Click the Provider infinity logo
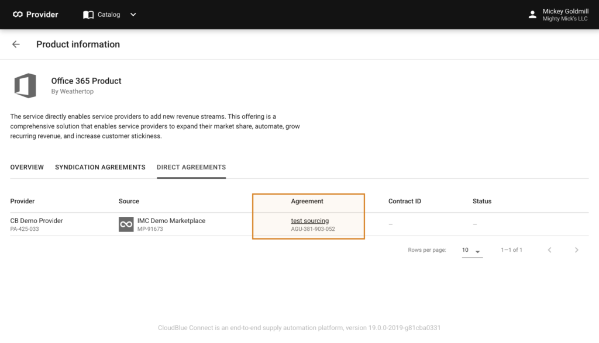Image resolution: width=599 pixels, height=343 pixels. (x=18, y=15)
